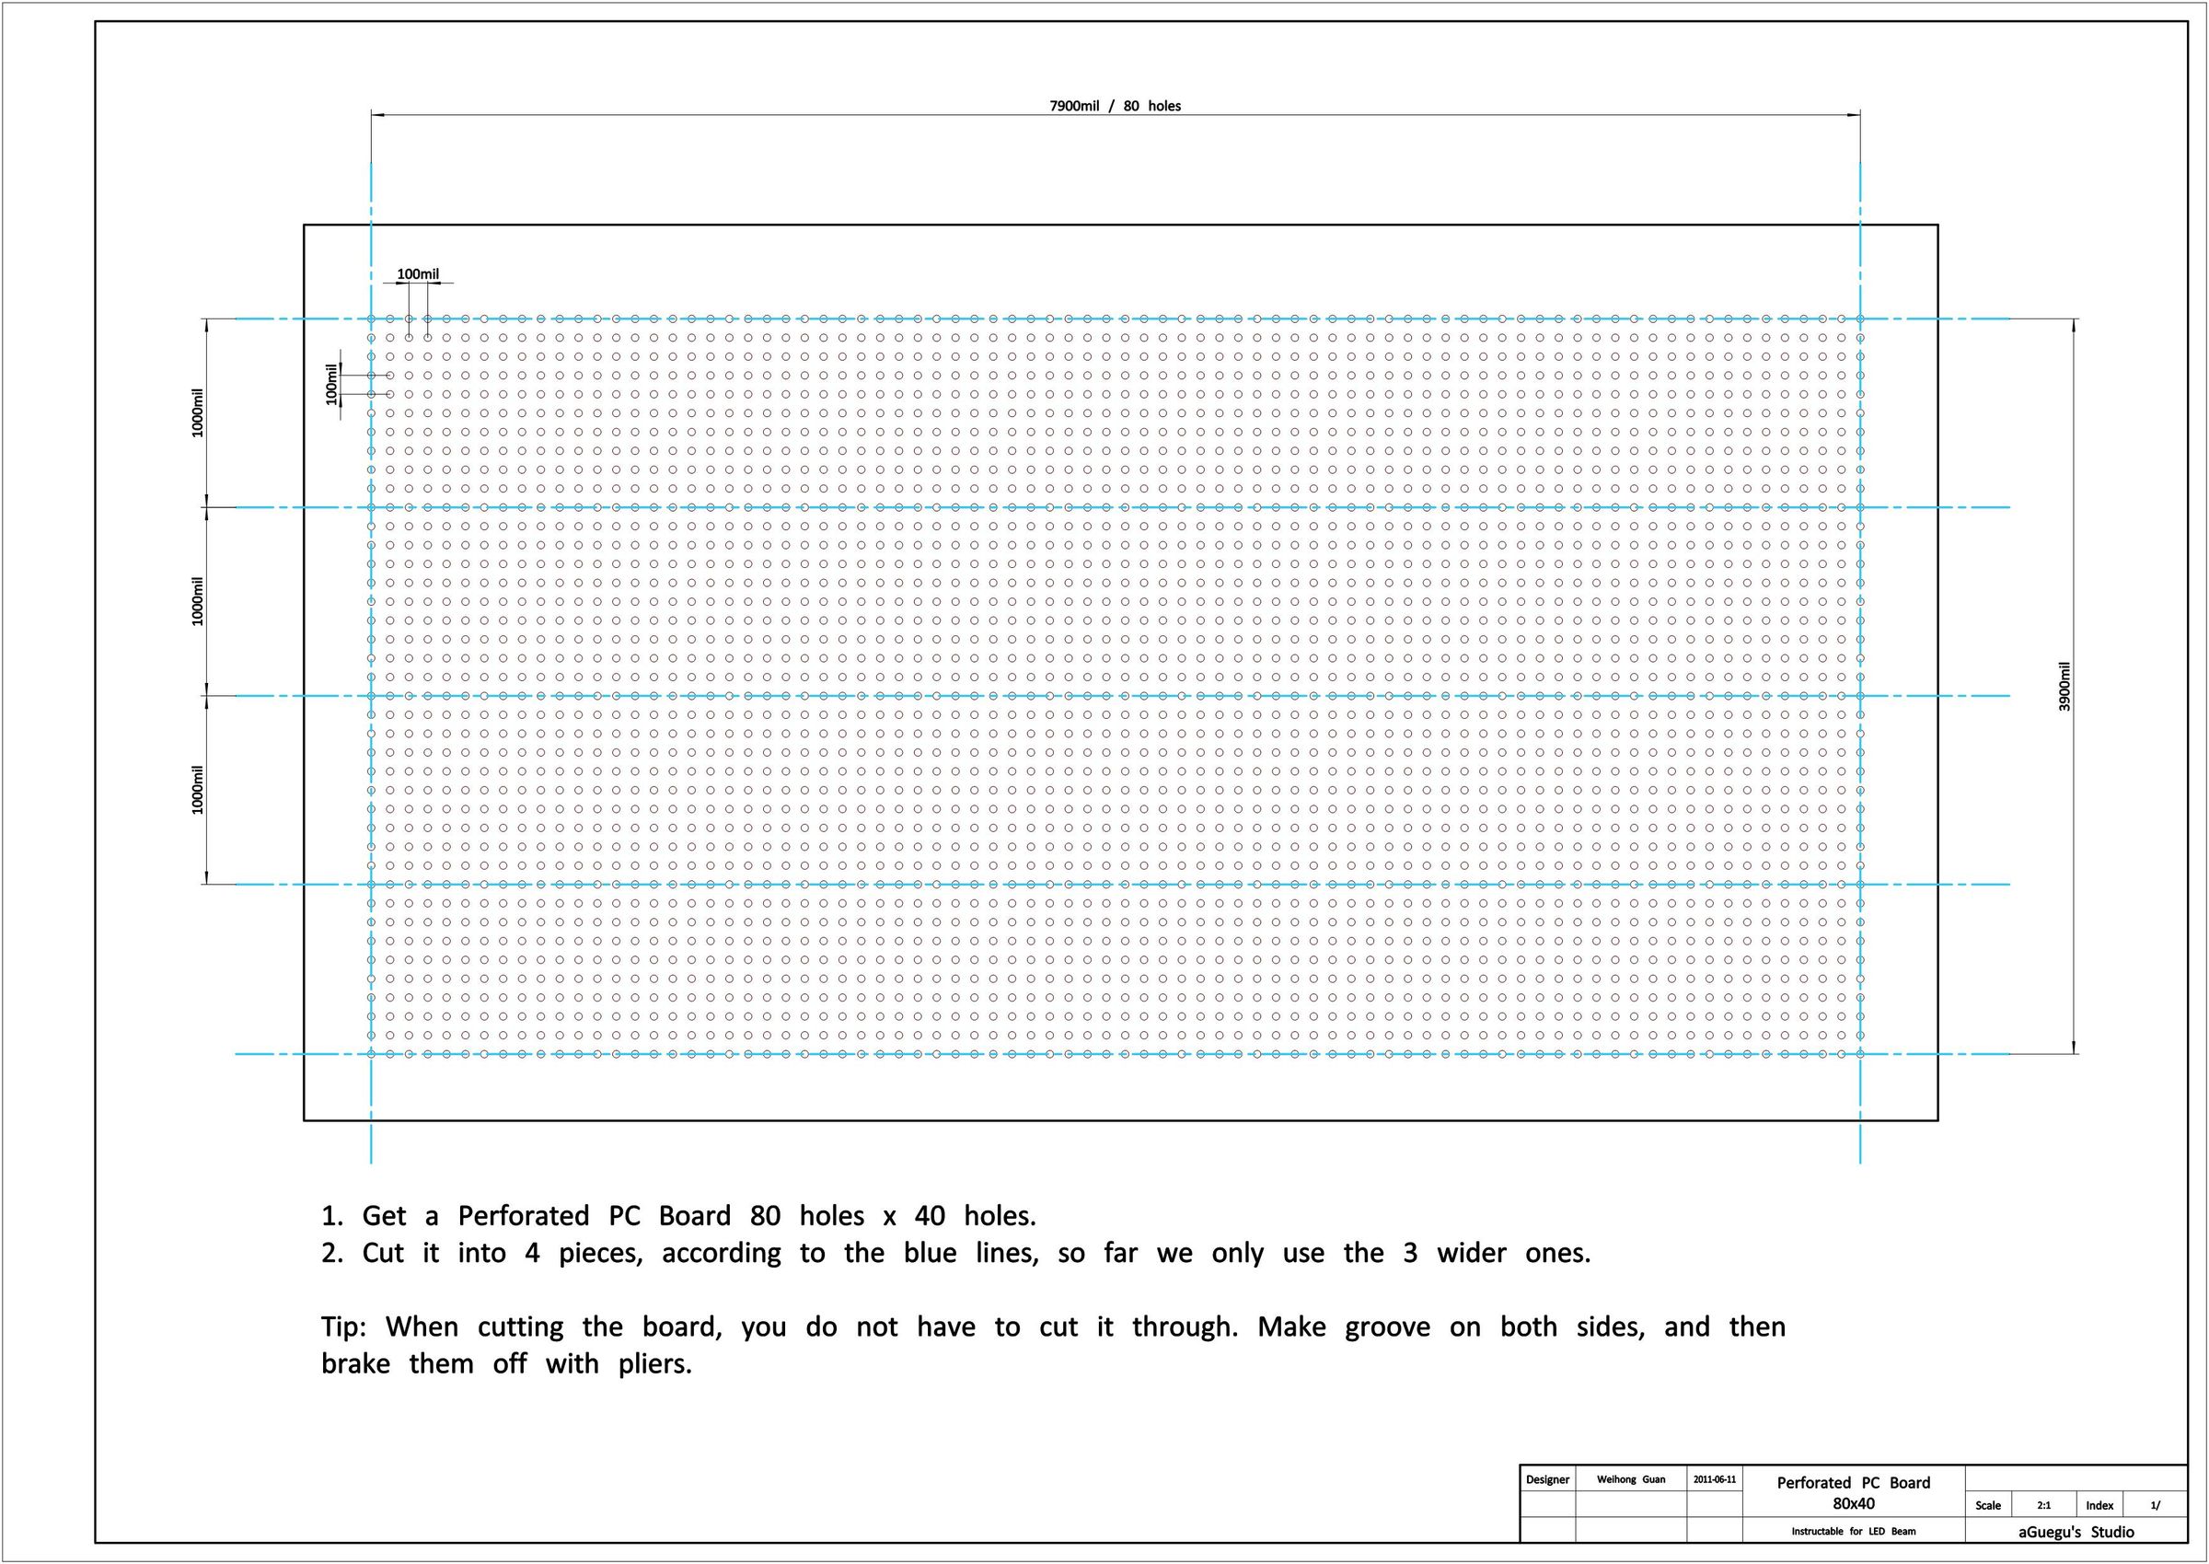Screen dimensions: 2209x1564
Task: Click the Scale 2:1 value cell
Action: tap(2043, 1505)
